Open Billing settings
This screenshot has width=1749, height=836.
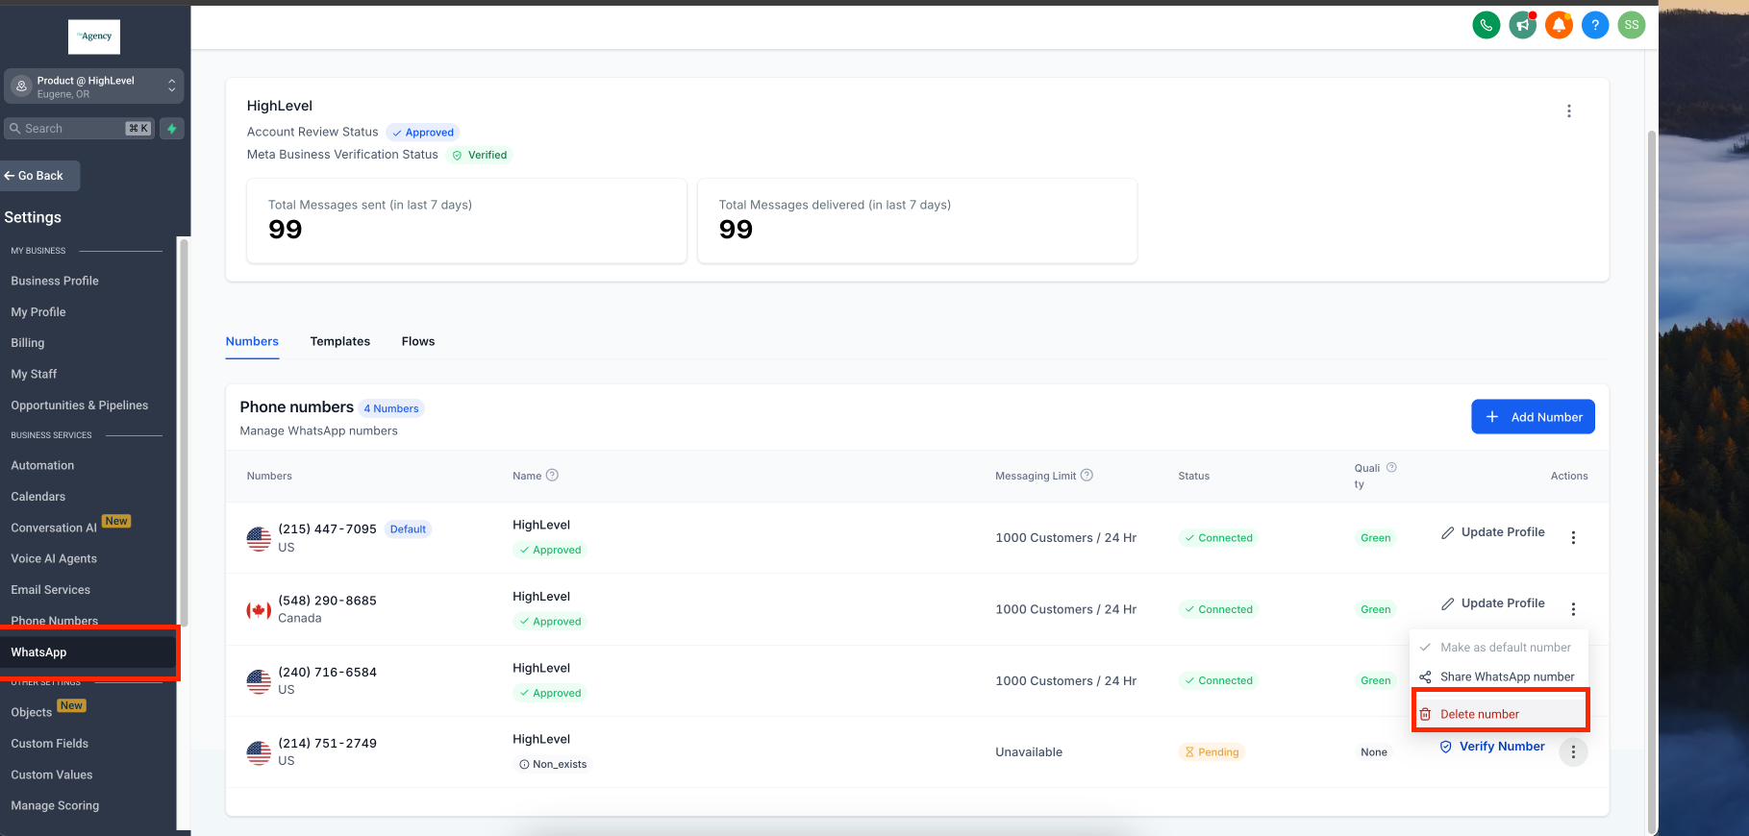tap(28, 343)
